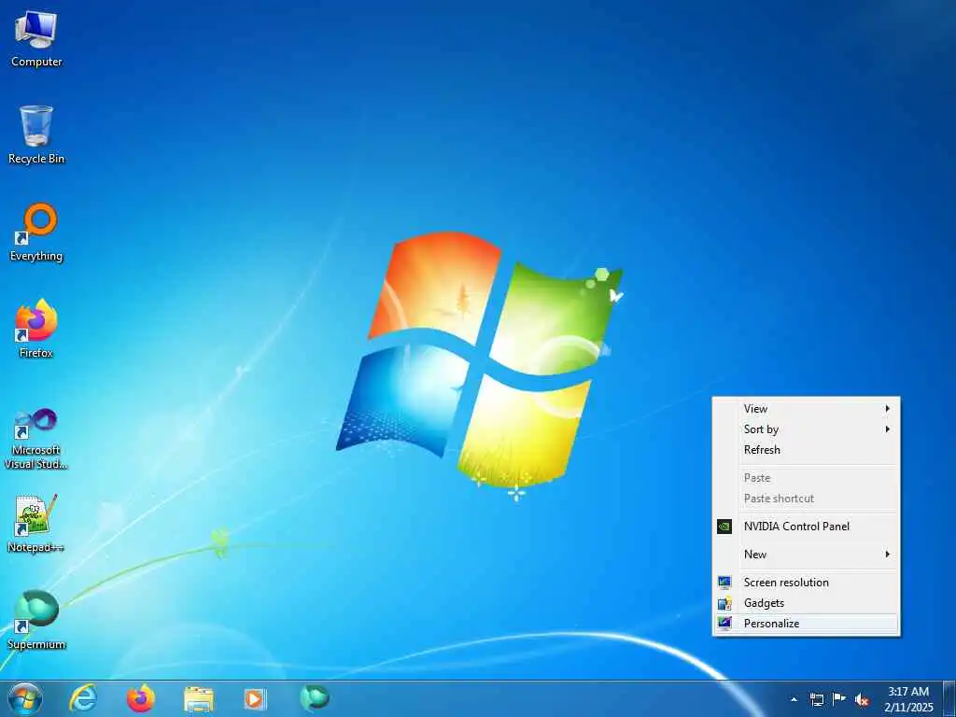Expand the New submenu
The height and width of the screenshot is (717, 956).
coord(806,555)
